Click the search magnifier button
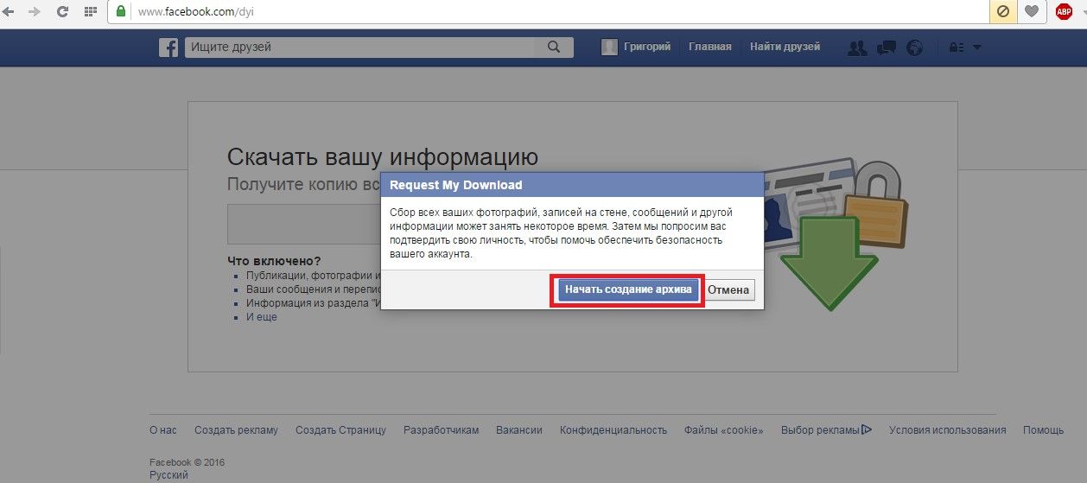Image resolution: width=1087 pixels, height=483 pixels. click(x=554, y=48)
